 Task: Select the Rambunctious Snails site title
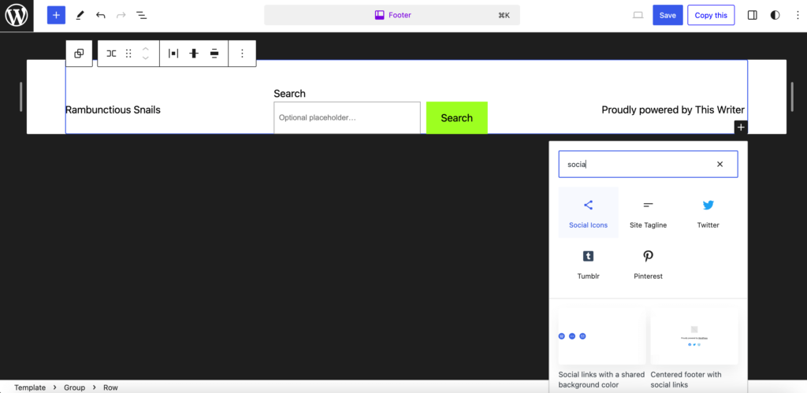pyautogui.click(x=113, y=109)
